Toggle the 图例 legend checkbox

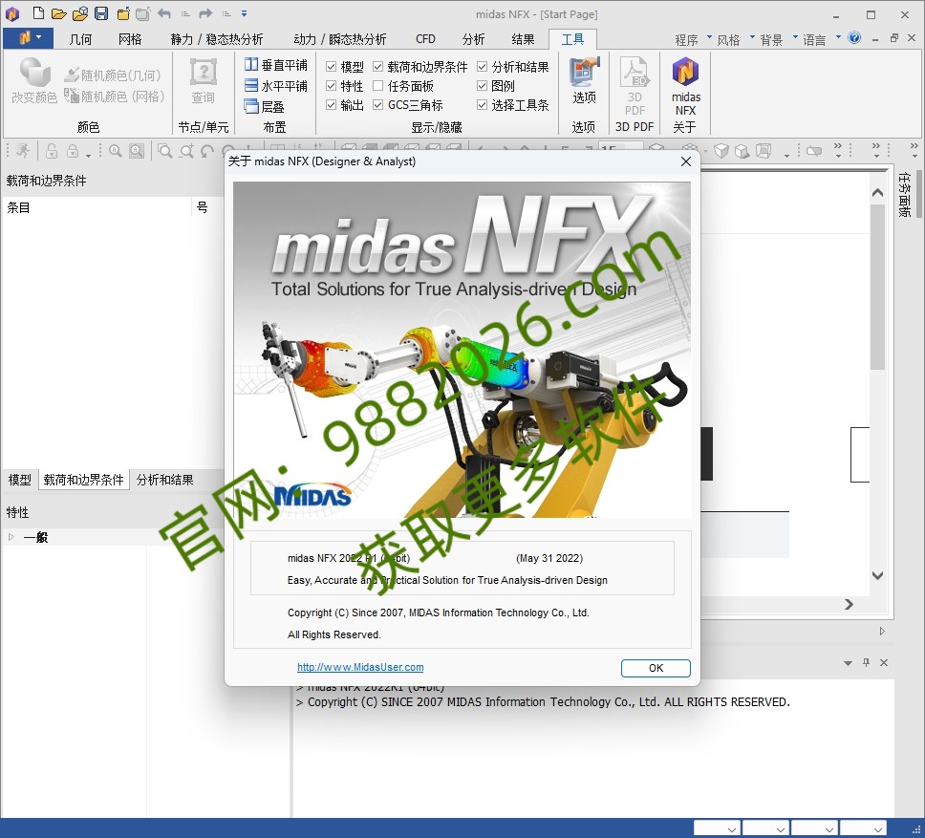(482, 86)
